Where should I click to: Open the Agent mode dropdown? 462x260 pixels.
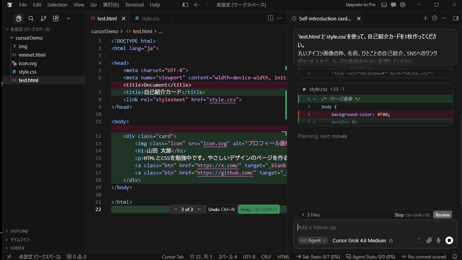tap(313, 240)
